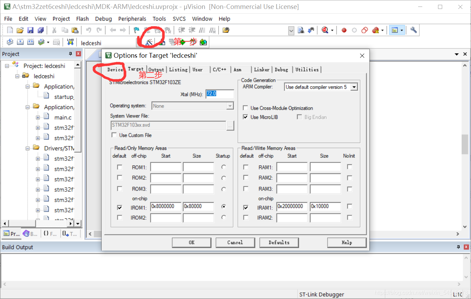
Task: Switch to the C/C++ tab
Action: (219, 69)
